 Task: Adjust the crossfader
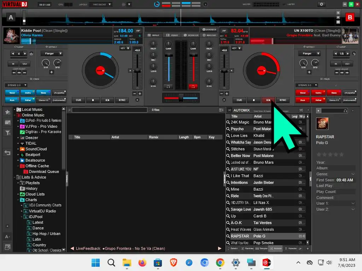pos(181,98)
